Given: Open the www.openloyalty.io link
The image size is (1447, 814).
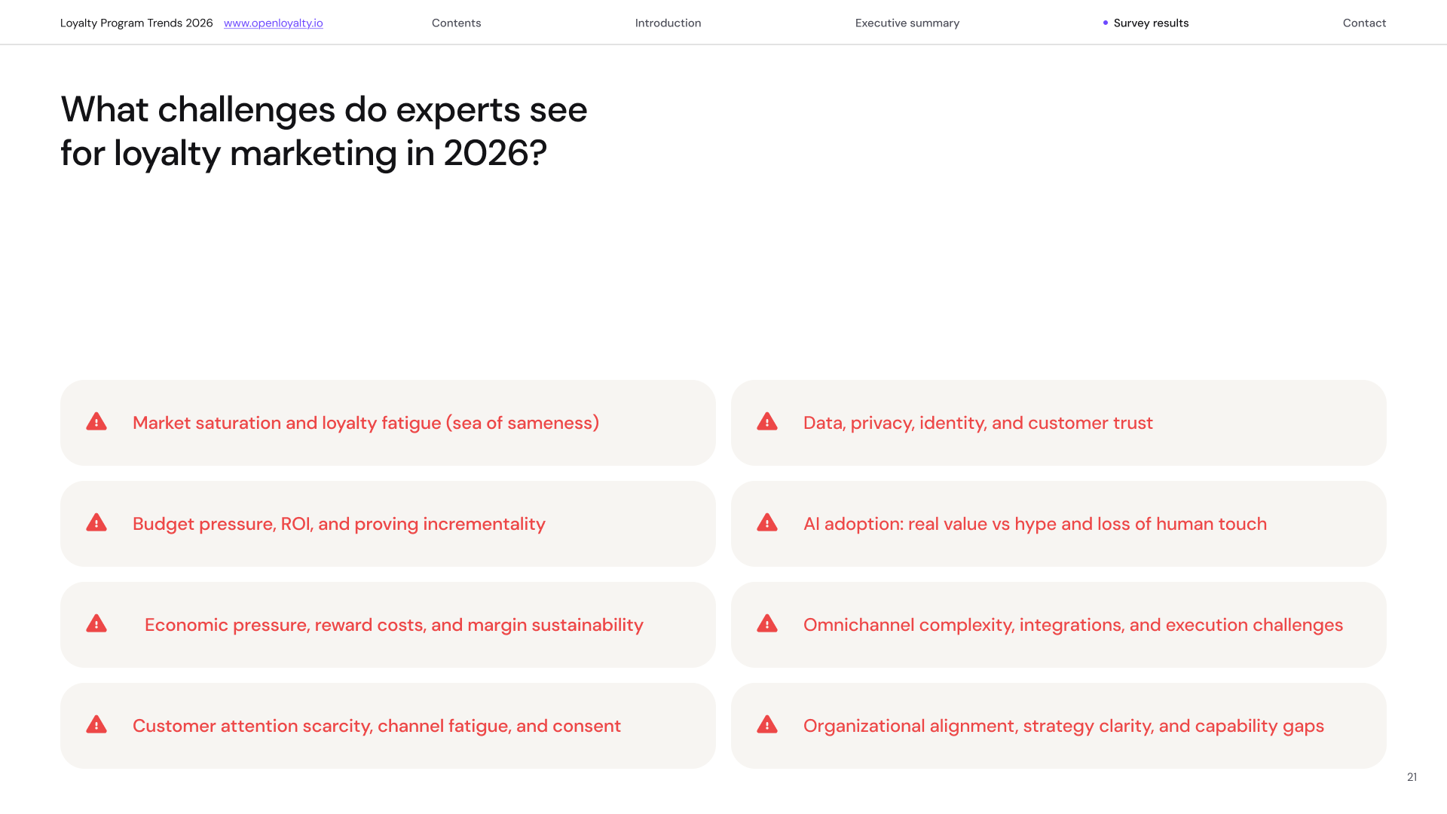Looking at the screenshot, I should (x=273, y=23).
